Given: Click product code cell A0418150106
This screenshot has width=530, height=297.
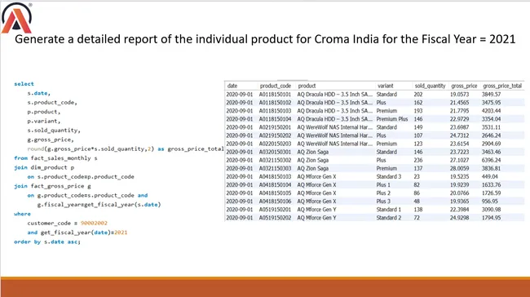Looking at the screenshot, I should tap(275, 202).
